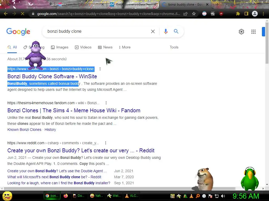Switch to the 'Yah...' taskbar window
269x201 pixels.
coord(96,196)
